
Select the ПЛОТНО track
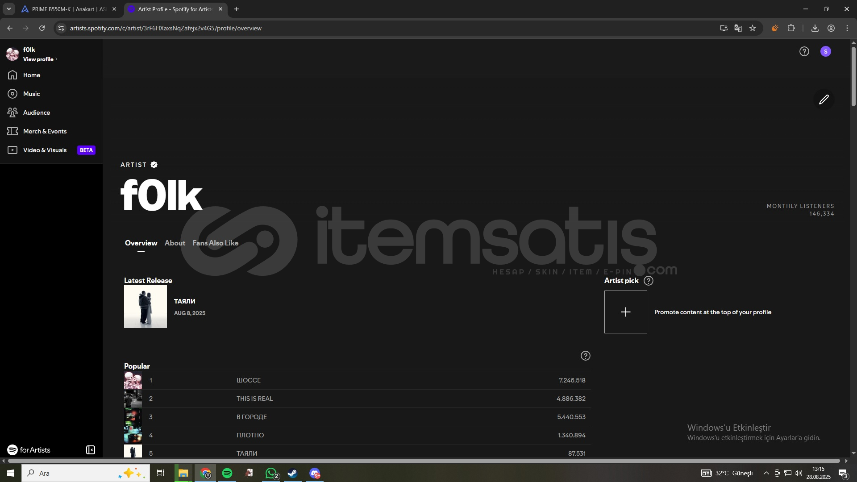pyautogui.click(x=357, y=435)
